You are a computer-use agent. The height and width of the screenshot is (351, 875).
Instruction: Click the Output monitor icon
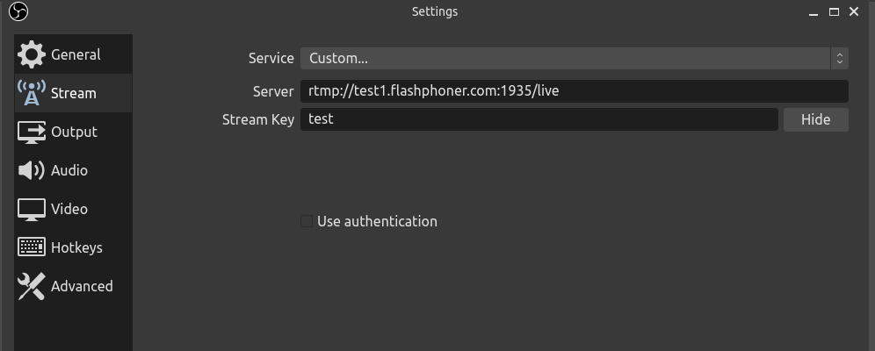32,132
